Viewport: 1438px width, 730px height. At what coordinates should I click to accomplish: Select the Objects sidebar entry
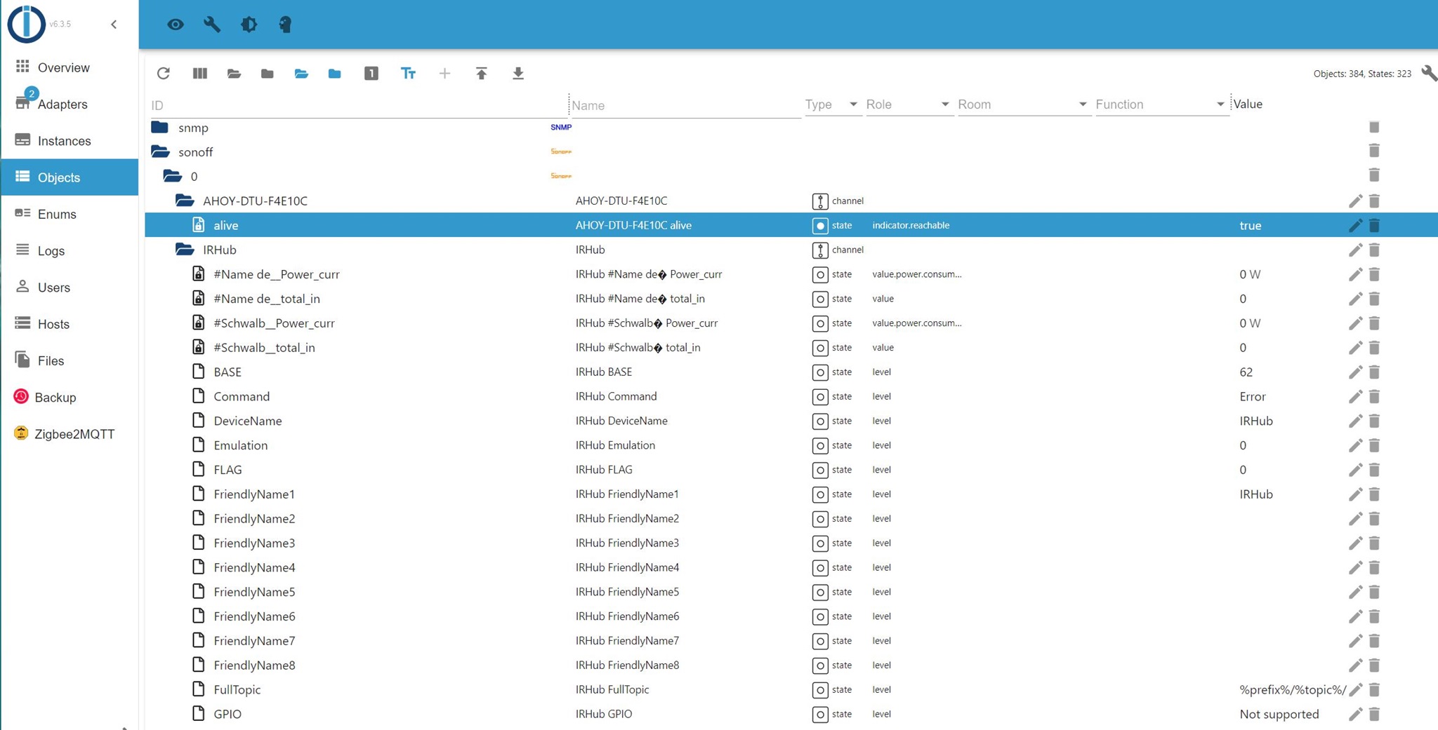(x=70, y=177)
